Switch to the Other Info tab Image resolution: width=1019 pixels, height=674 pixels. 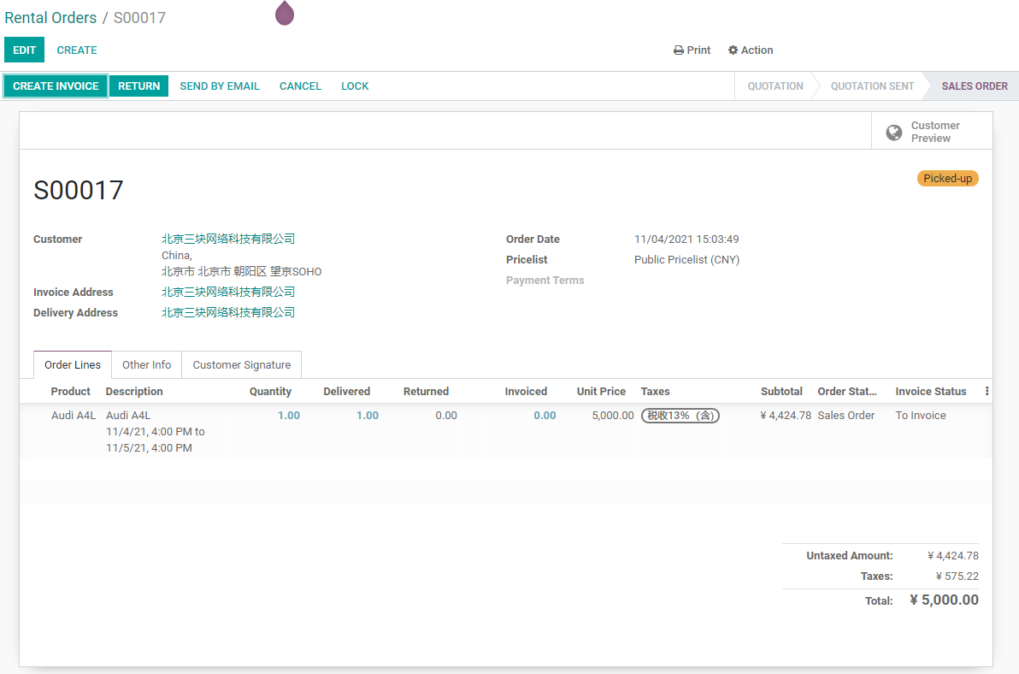point(147,364)
